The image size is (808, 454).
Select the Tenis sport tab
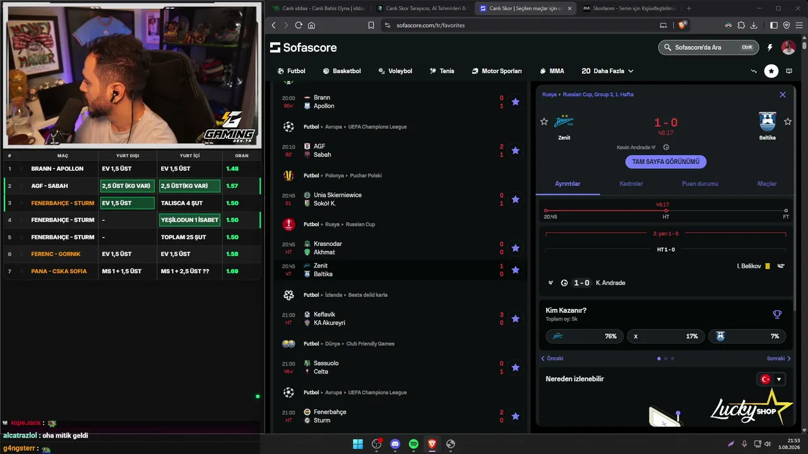pos(442,71)
